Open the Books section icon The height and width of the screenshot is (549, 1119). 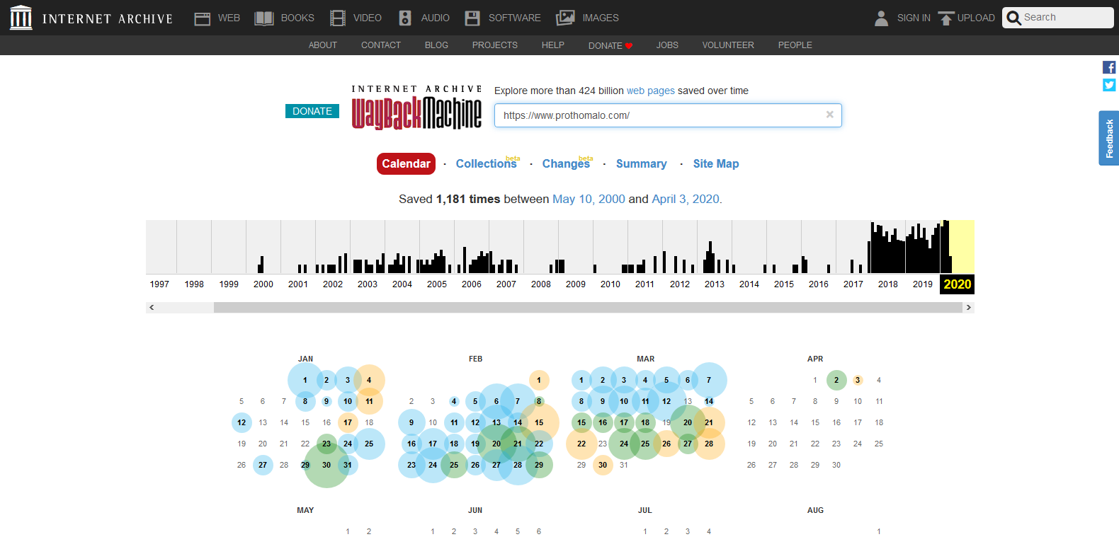pos(264,18)
